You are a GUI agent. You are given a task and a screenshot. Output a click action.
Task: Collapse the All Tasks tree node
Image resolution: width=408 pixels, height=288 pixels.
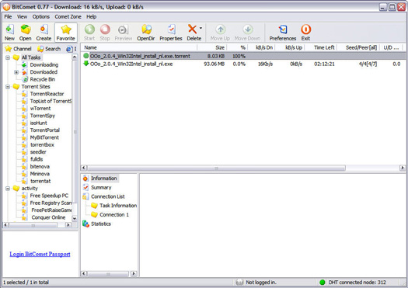pos(8,57)
